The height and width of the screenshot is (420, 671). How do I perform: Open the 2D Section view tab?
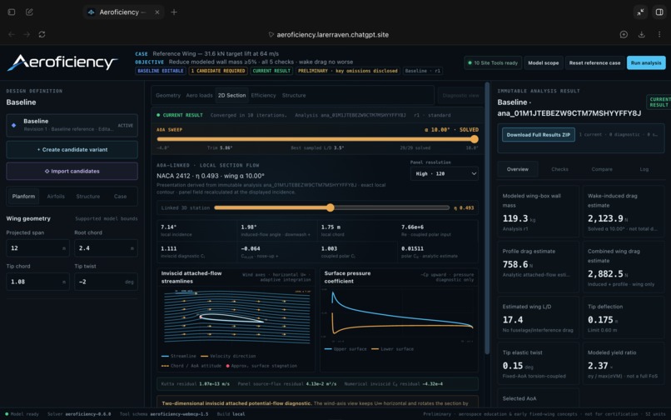tap(231, 95)
